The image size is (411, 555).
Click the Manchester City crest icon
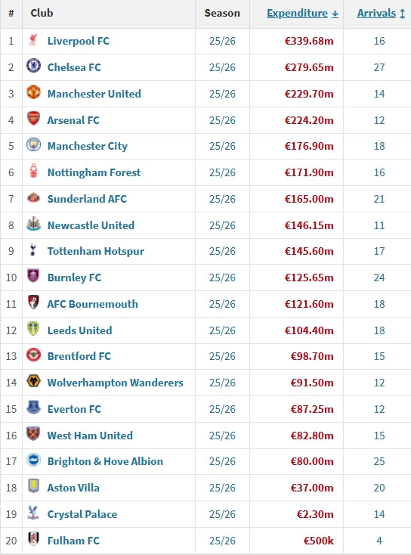[33, 144]
